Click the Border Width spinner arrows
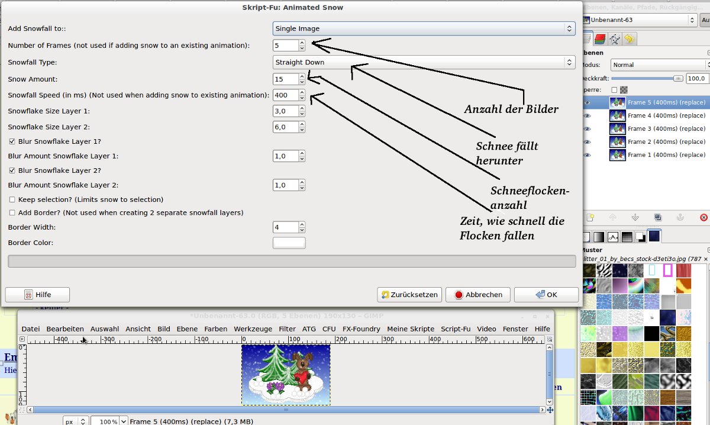This screenshot has height=425, width=710. pyautogui.click(x=302, y=227)
